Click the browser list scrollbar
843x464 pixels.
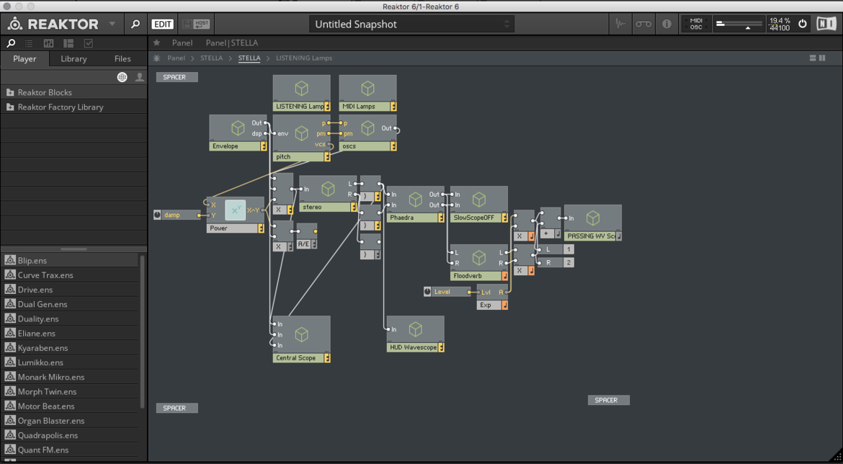[143, 331]
